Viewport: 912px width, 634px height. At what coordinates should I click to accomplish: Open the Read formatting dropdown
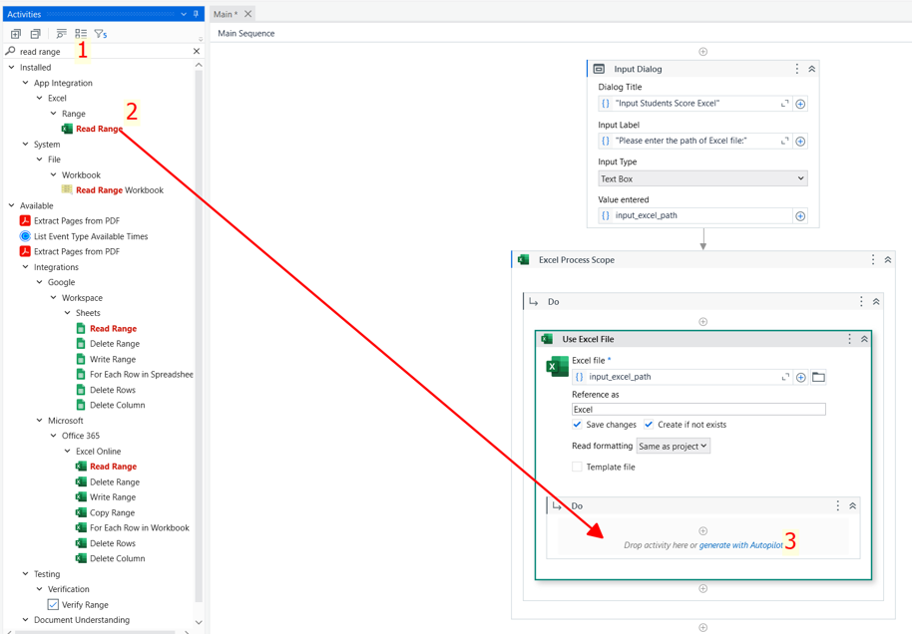pos(673,447)
